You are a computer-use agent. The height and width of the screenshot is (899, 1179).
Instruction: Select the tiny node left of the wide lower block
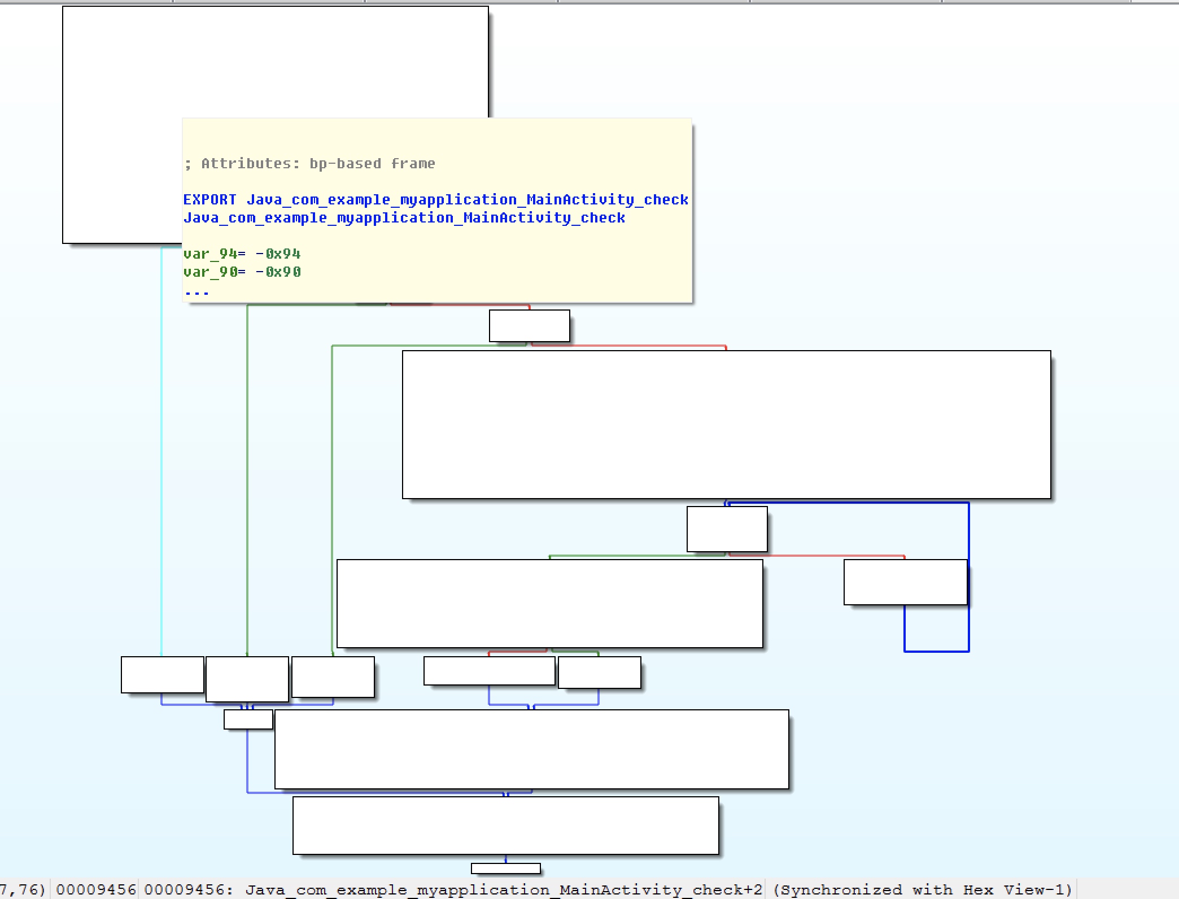tap(248, 719)
